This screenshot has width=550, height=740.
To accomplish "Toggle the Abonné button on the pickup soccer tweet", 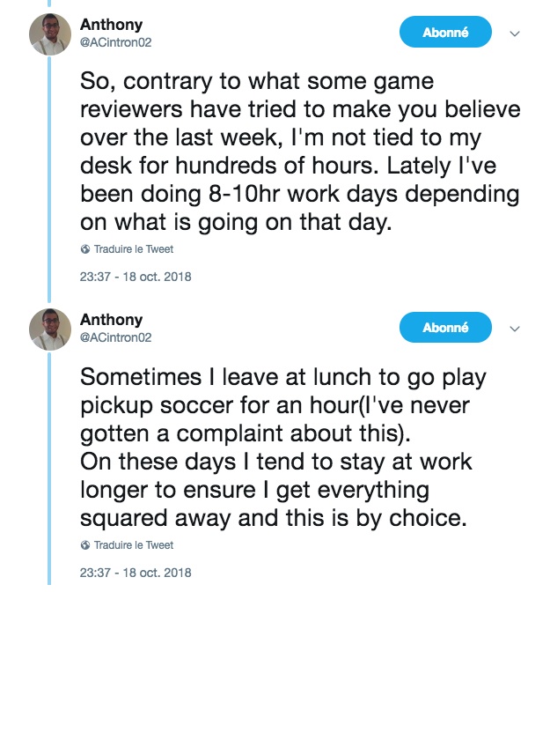I will (445, 328).
